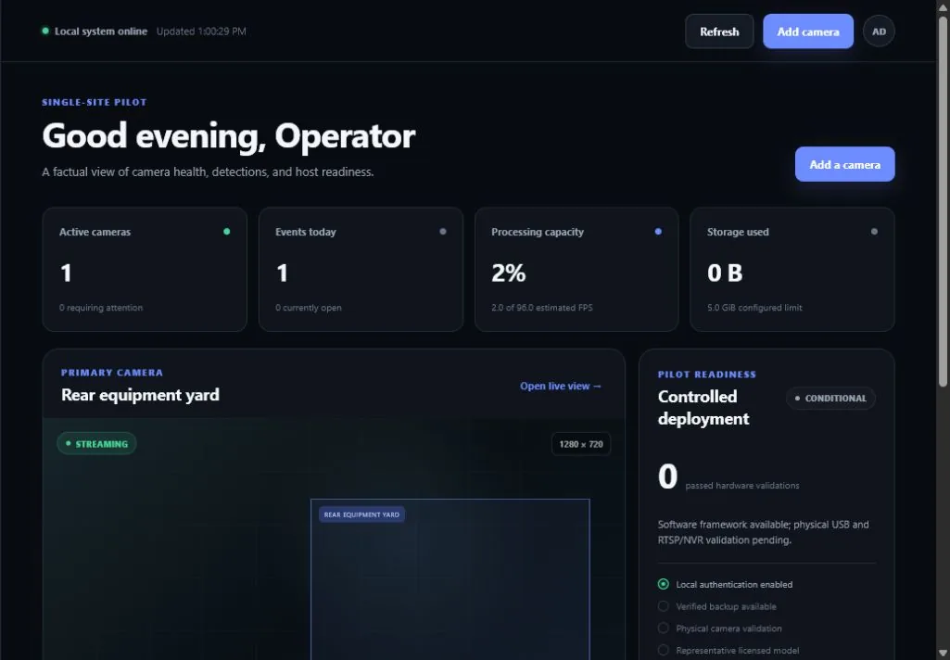
Task: Click the Add a camera button
Action: pyautogui.click(x=844, y=164)
